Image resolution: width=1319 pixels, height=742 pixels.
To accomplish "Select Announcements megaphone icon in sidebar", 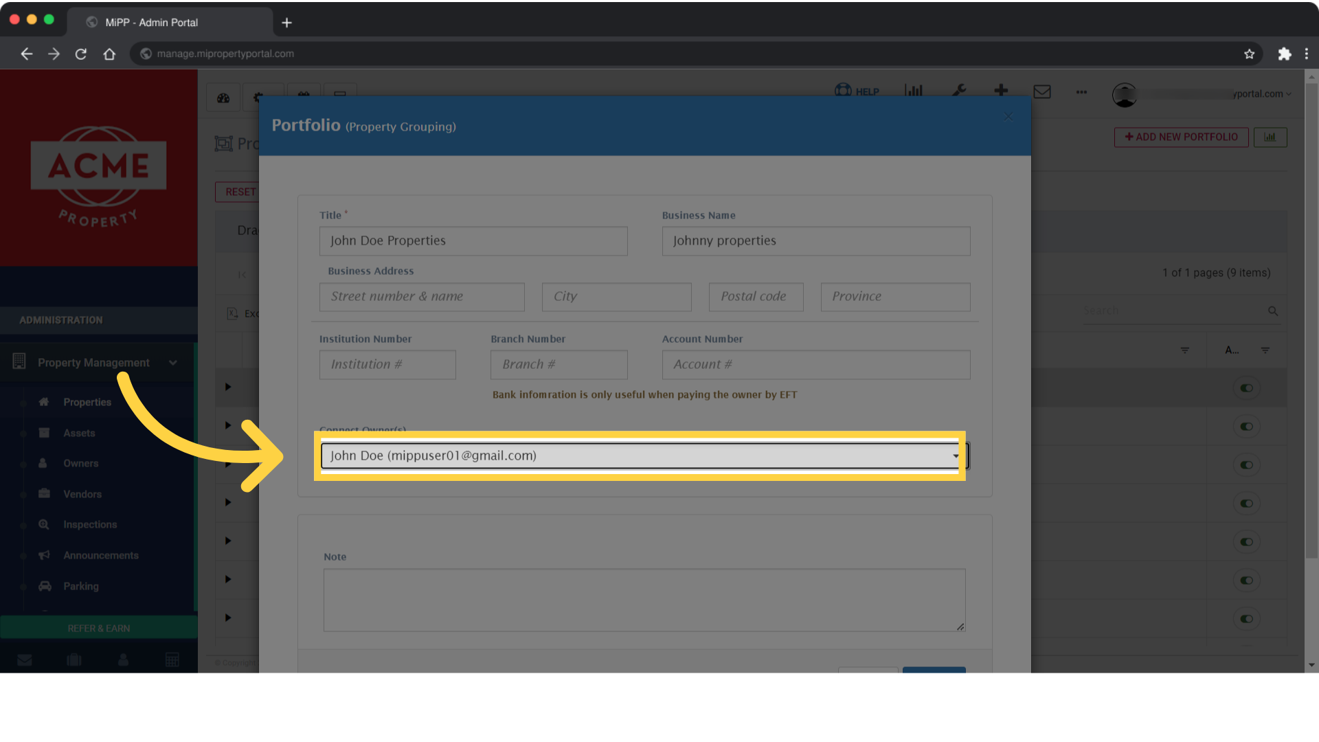I will coord(100,555).
